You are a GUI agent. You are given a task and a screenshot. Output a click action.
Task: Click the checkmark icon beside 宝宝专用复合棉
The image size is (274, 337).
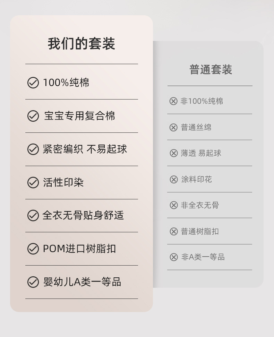(x=33, y=116)
